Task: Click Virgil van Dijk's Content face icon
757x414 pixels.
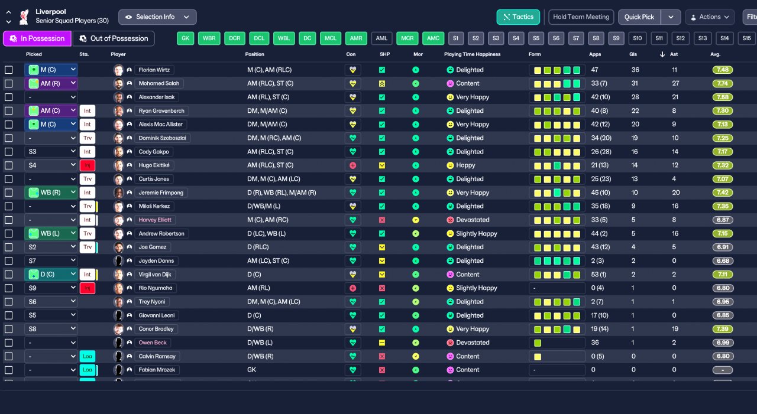Action: (450, 275)
